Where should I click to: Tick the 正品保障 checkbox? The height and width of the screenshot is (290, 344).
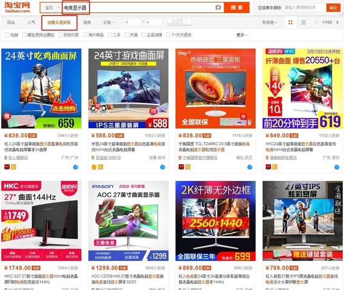144,34
